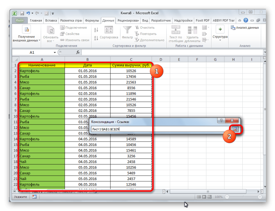The width and height of the screenshot is (275, 211).
Task: Click the zoom slider track
Action: [243, 197]
